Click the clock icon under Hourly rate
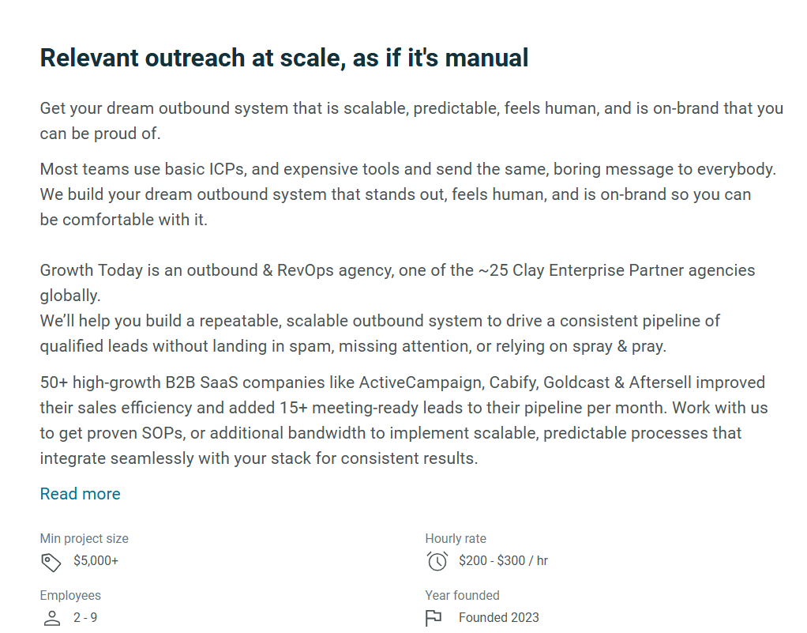Screen dimensions: 807x633 [x=435, y=561]
